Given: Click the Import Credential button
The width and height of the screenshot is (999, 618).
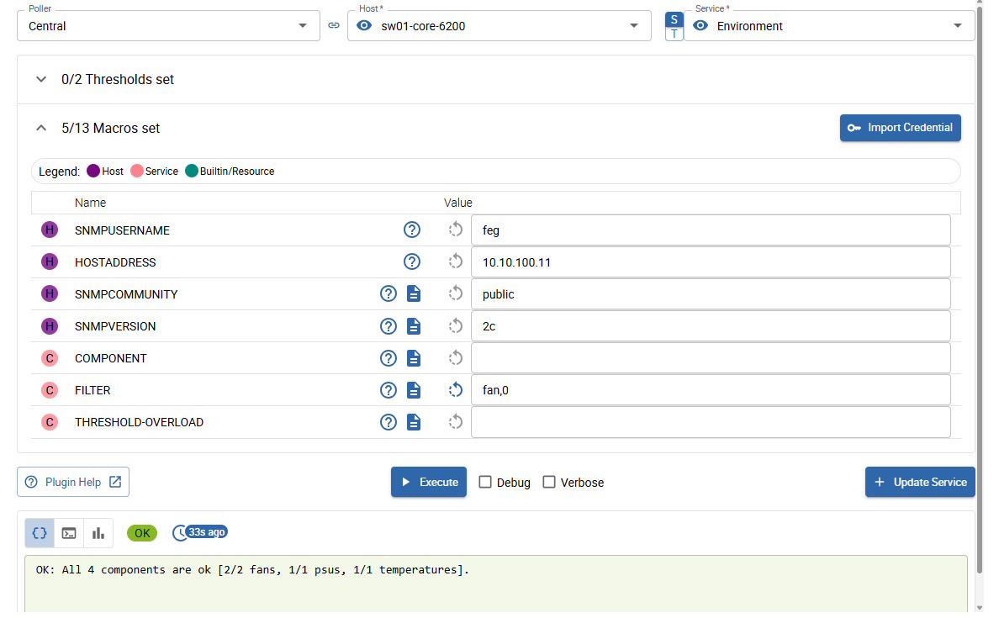Looking at the screenshot, I should point(900,128).
